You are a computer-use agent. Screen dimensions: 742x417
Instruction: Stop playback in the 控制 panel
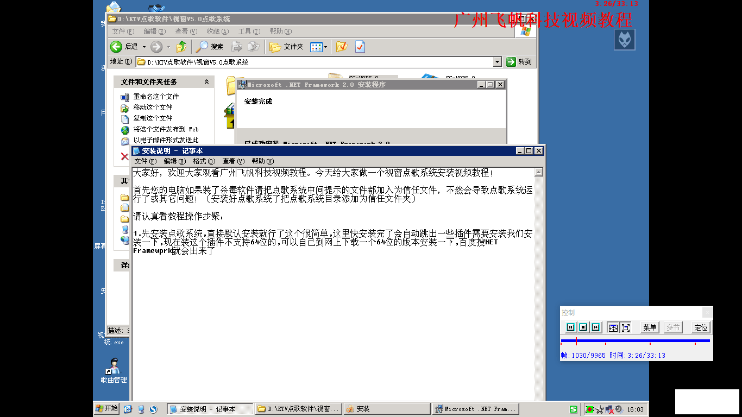583,327
